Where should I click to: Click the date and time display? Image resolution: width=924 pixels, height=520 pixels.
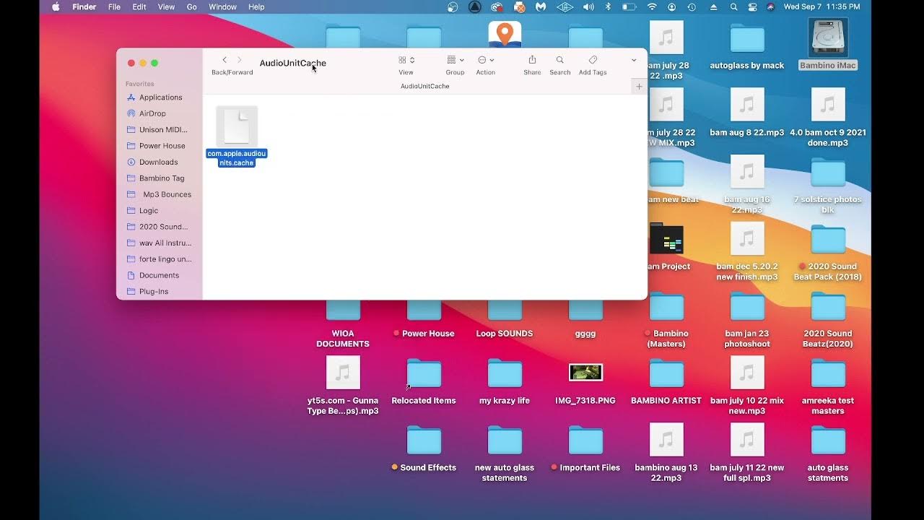(821, 6)
